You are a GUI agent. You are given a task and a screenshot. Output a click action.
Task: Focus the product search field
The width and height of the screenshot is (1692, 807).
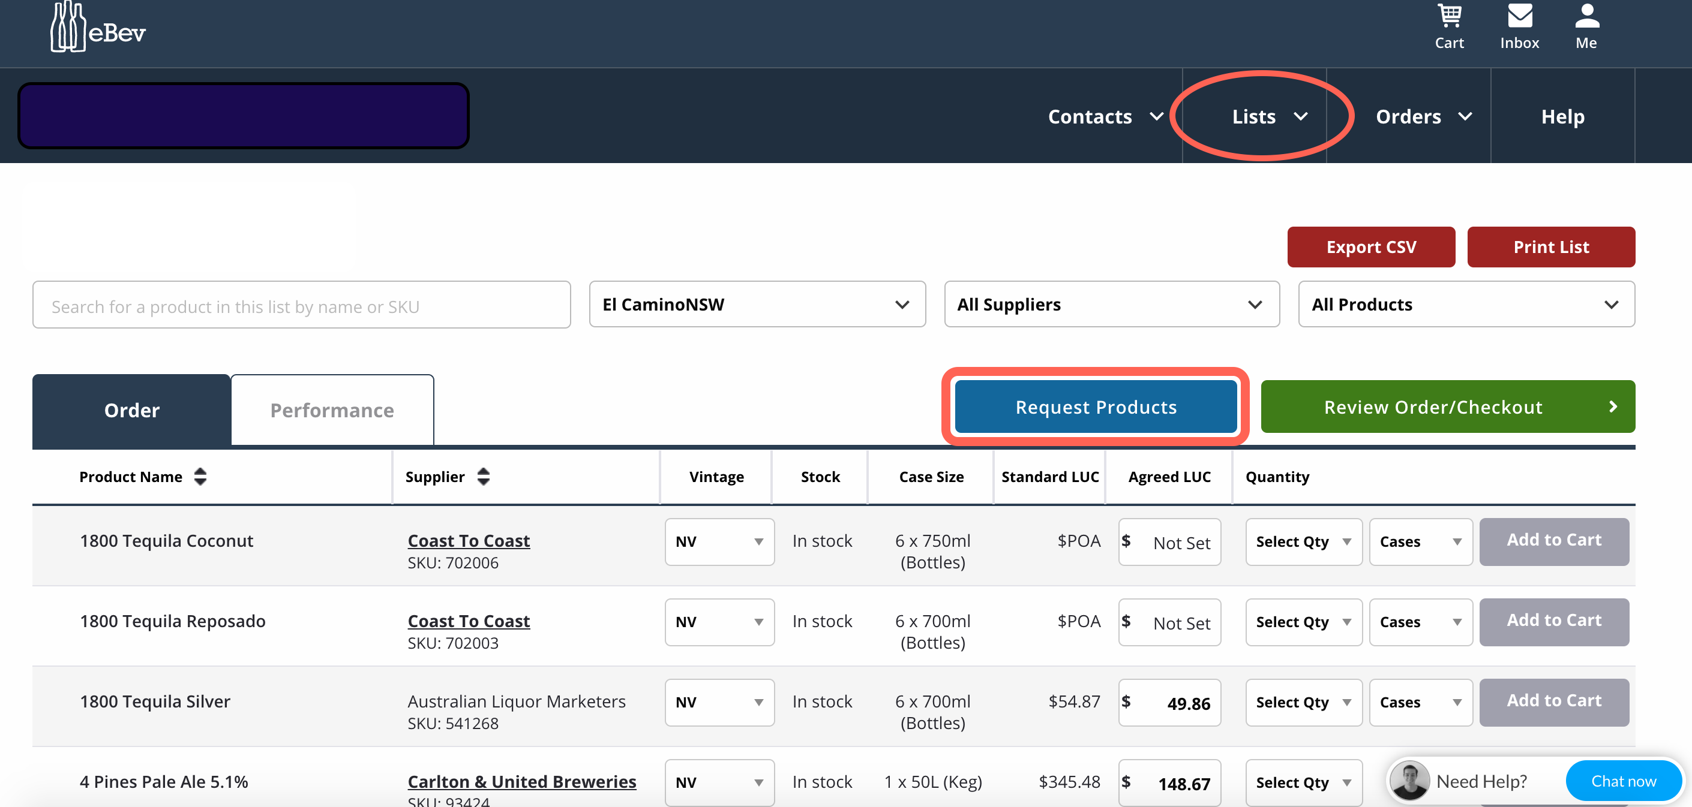click(301, 306)
